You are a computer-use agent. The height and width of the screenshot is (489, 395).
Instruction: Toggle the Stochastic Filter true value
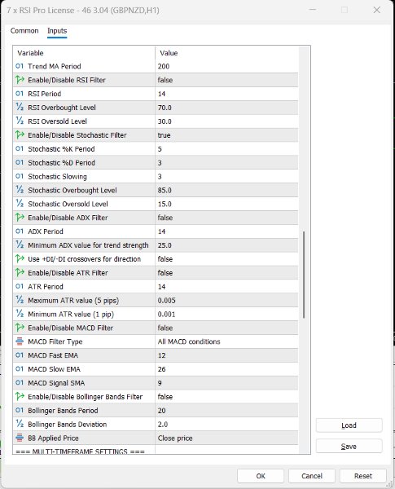pos(226,135)
